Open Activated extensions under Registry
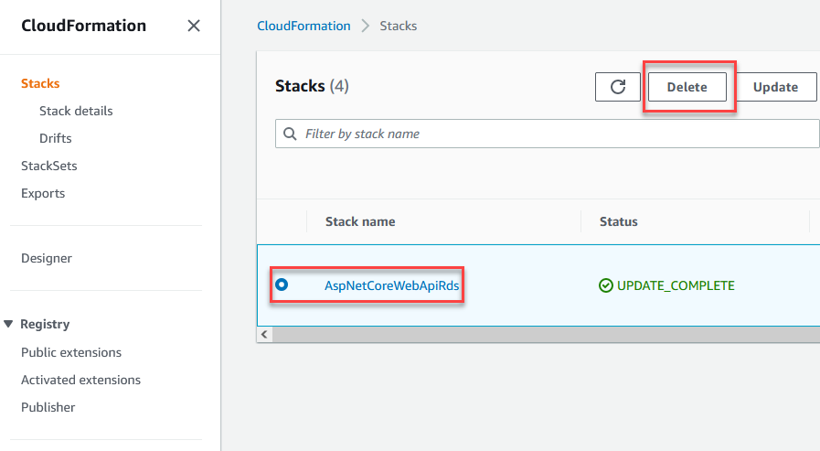The height and width of the screenshot is (451, 820). coord(80,380)
